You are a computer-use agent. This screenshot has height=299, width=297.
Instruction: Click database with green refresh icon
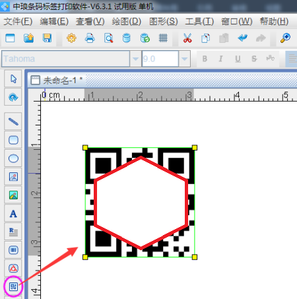click(145, 38)
